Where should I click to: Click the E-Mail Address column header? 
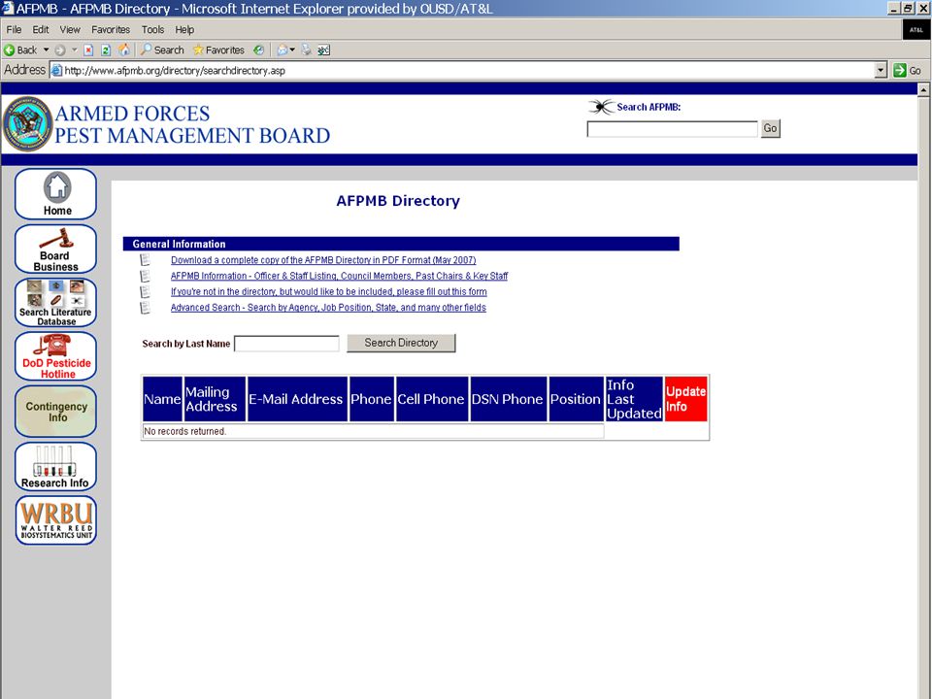point(297,399)
